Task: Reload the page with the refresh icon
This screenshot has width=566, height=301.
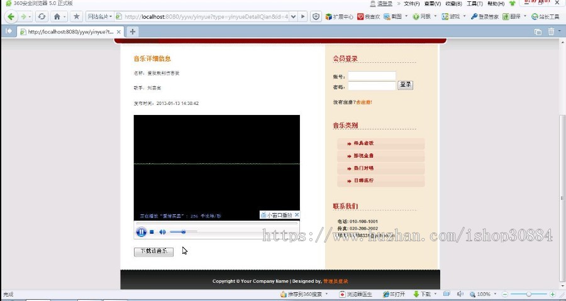Action: click(42, 16)
